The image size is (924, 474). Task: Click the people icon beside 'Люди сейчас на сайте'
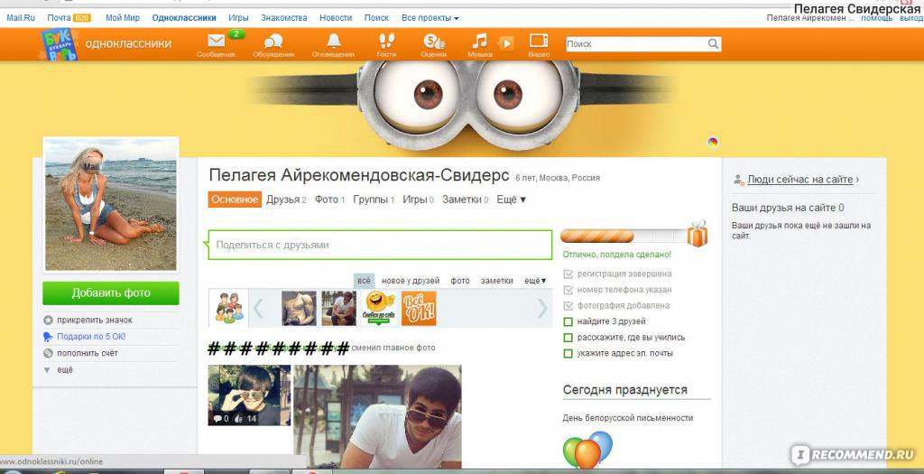click(738, 180)
